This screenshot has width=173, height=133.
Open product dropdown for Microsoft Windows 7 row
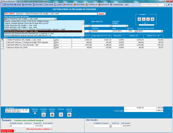[55, 43]
